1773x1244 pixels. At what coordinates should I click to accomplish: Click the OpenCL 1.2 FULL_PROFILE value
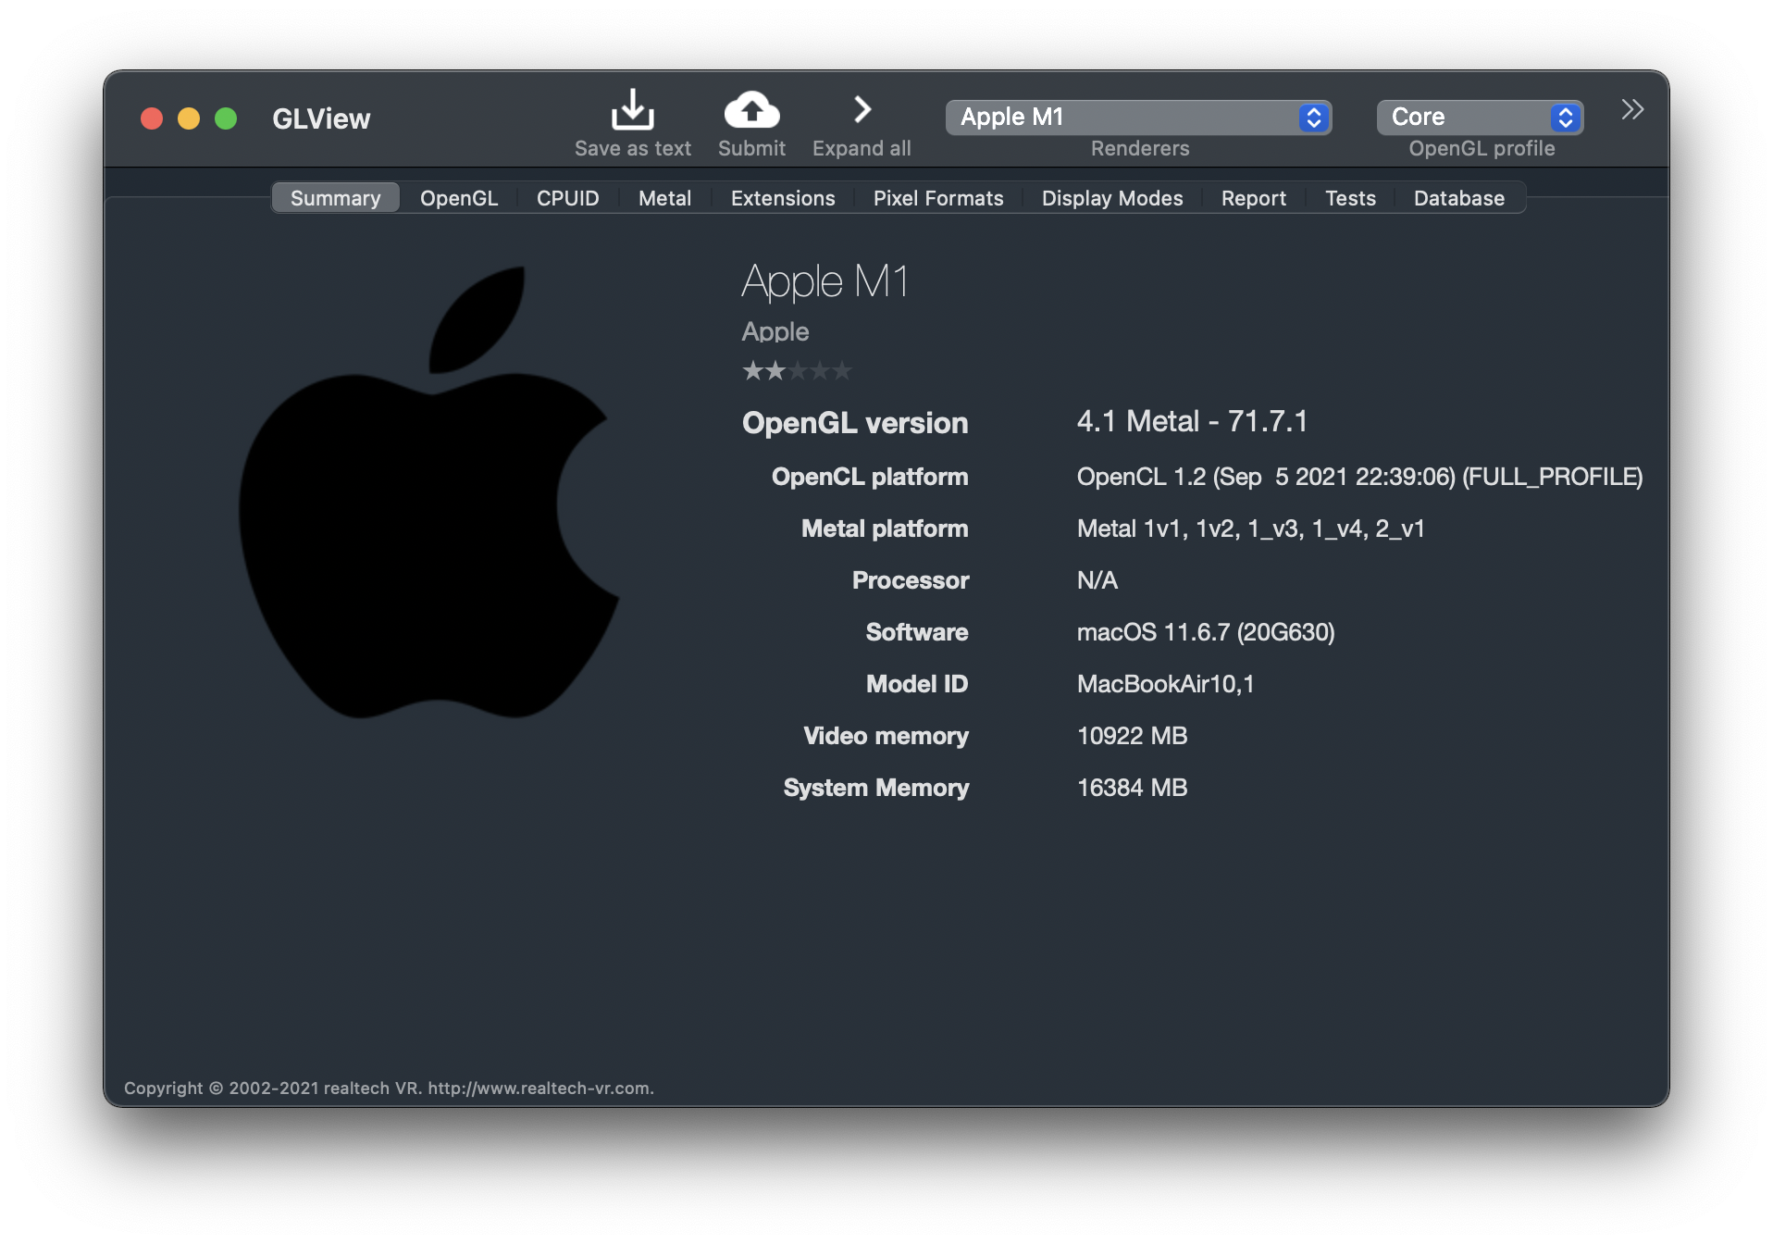[x=1359, y=477]
